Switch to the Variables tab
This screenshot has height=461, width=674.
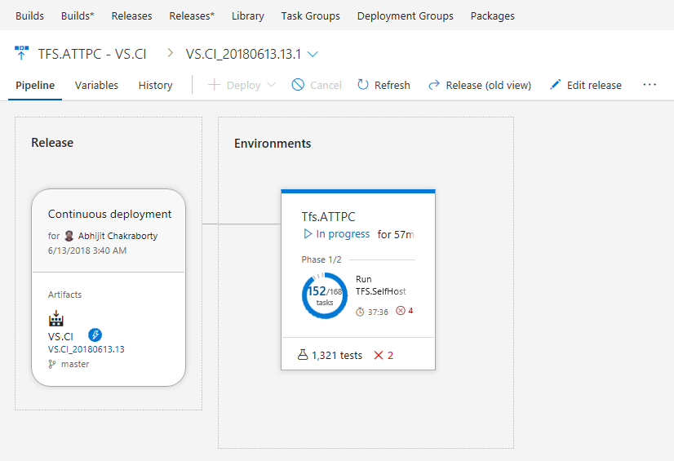96,85
